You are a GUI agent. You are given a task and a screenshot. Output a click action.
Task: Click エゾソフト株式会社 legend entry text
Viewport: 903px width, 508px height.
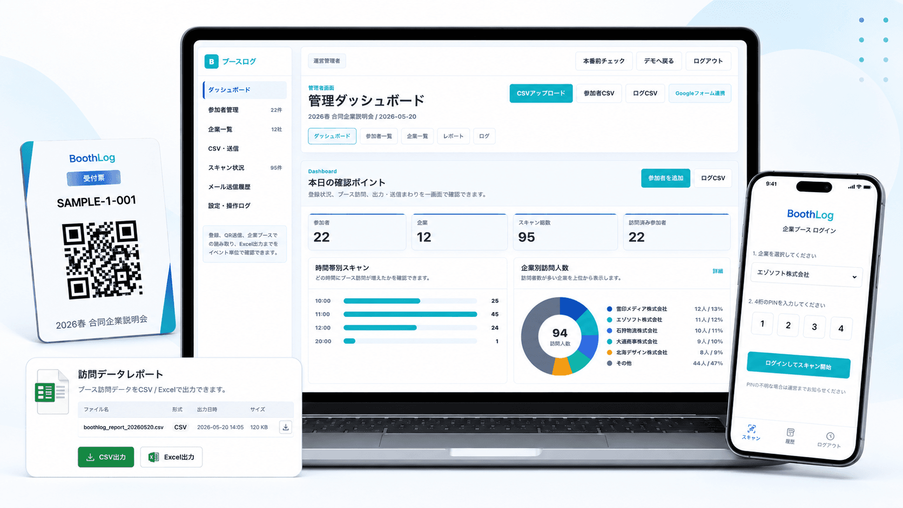coord(639,320)
